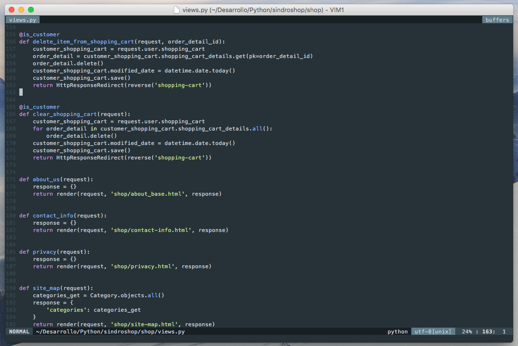
Task: Click 'shop/about_base.html' string
Action: [x=148, y=194]
